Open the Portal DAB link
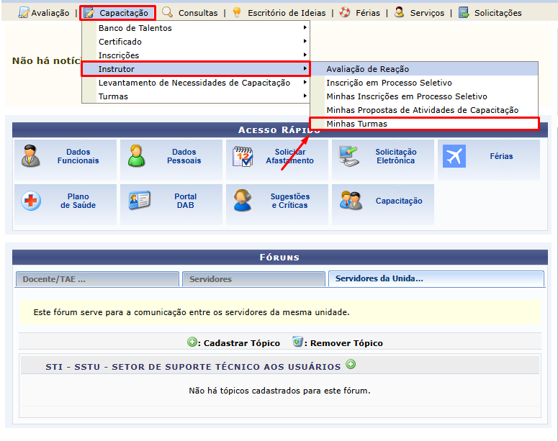The height and width of the screenshot is (441, 558). (x=185, y=201)
